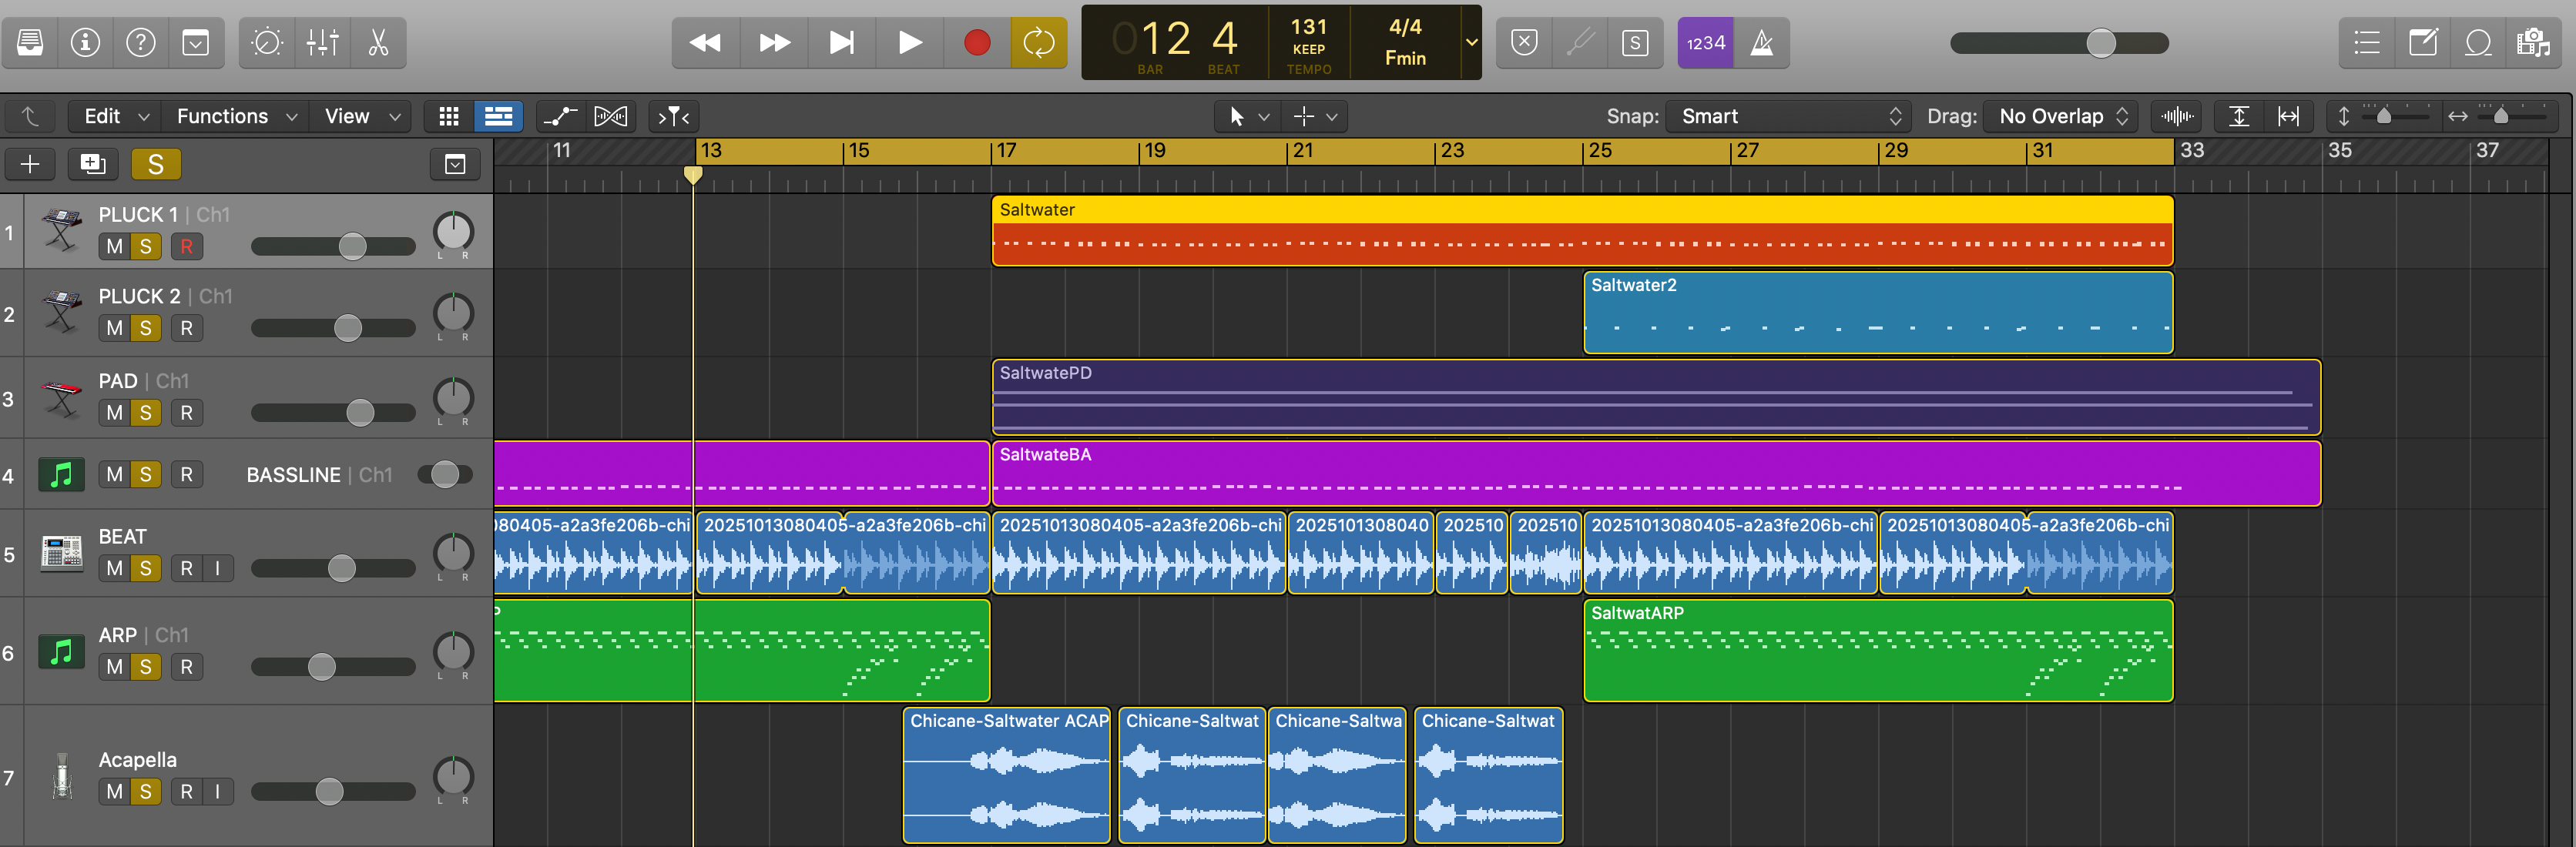Open Smart Controls dial icon
This screenshot has height=847, width=2576.
click(267, 43)
